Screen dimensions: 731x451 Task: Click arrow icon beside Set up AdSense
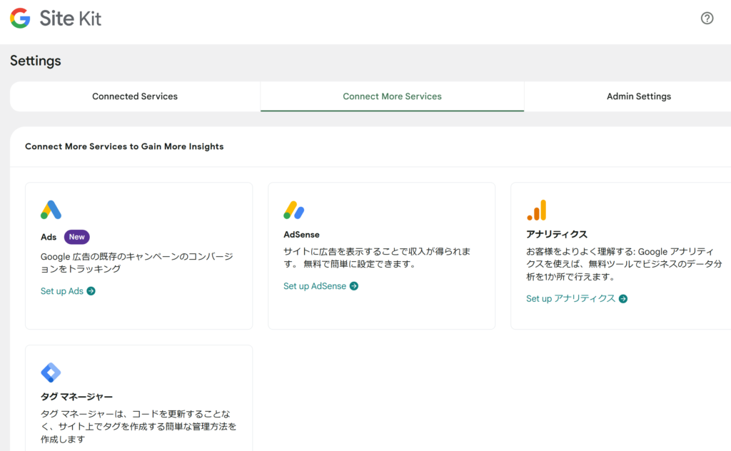point(354,286)
